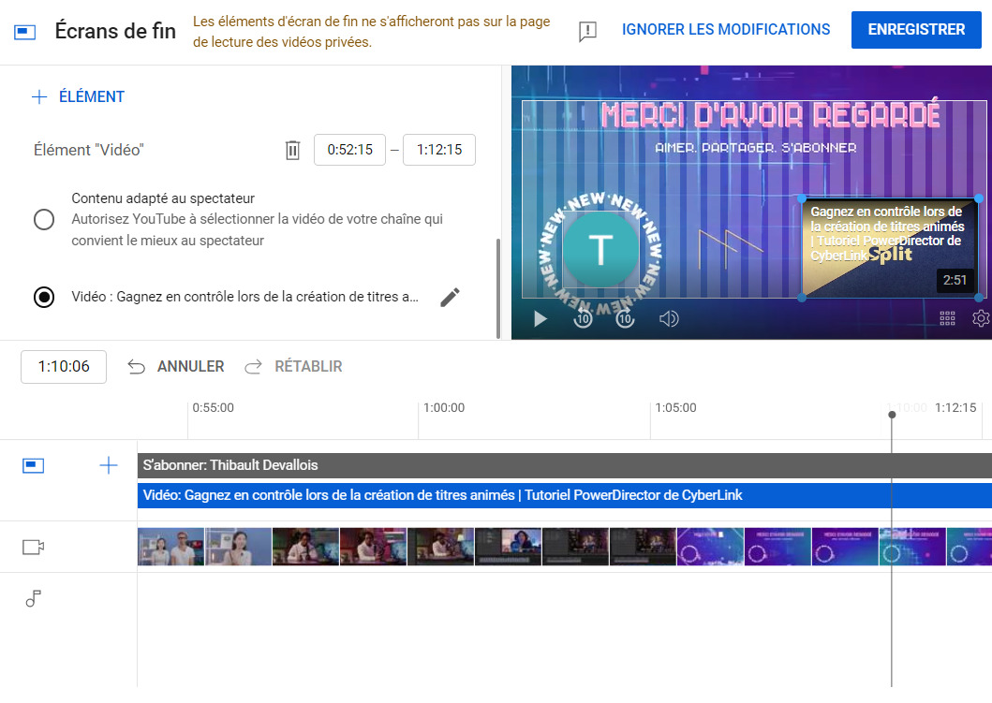Click the playhead marker near 1:10:00
This screenshot has width=992, height=703.
tap(892, 413)
